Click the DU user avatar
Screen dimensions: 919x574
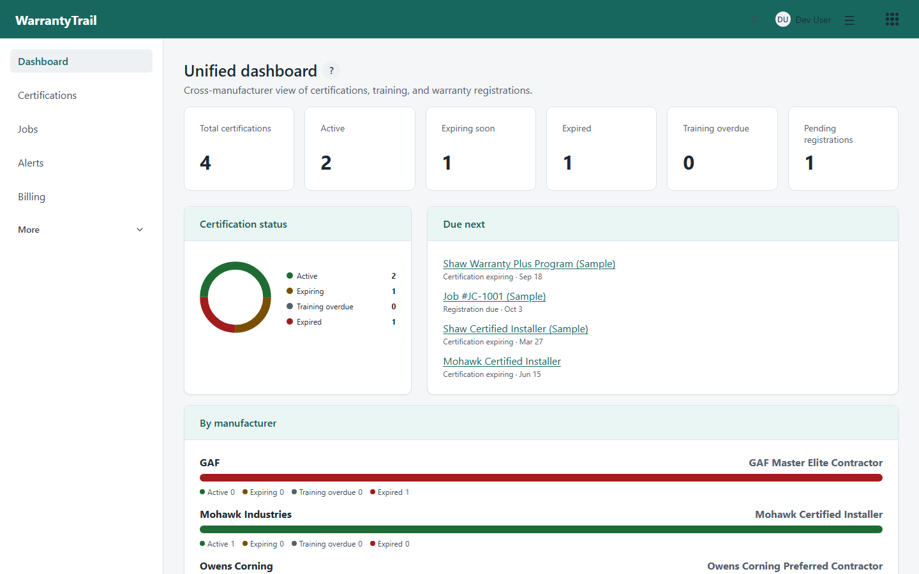point(782,20)
